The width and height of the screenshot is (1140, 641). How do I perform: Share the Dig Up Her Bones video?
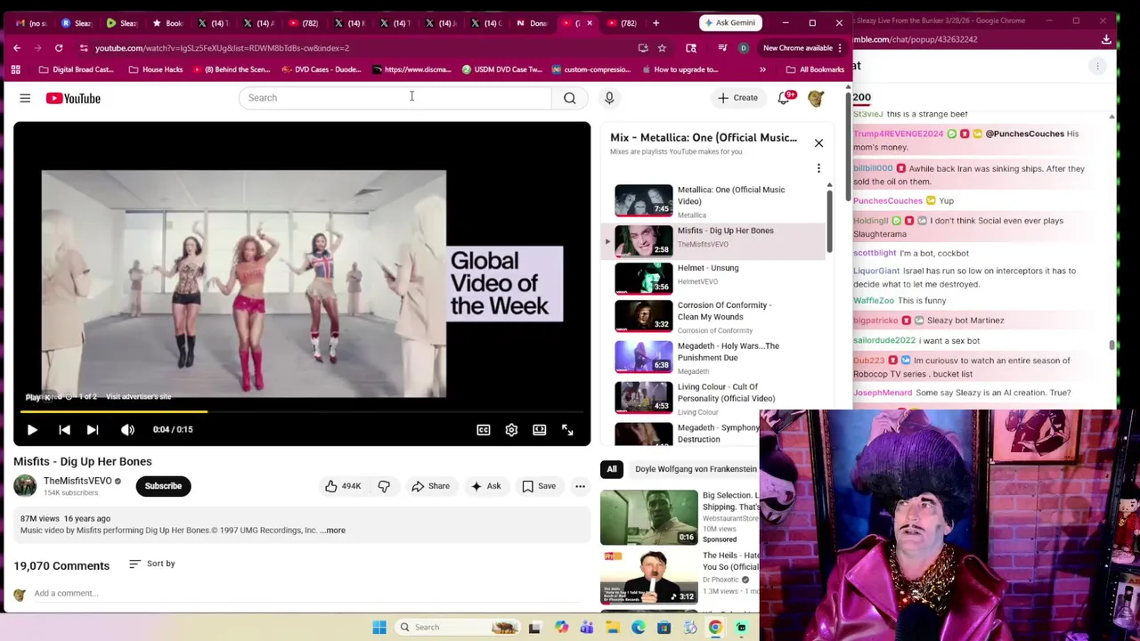[430, 486]
